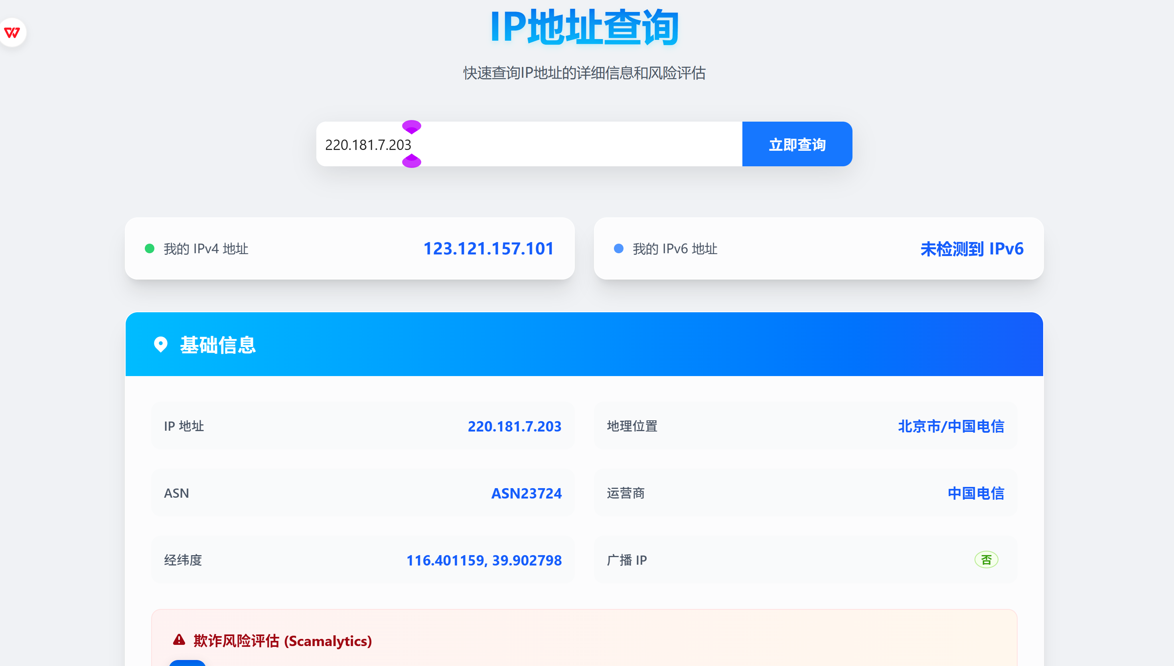Click the 欺诈风险评估 (Scamalytics) heading

tap(282, 641)
